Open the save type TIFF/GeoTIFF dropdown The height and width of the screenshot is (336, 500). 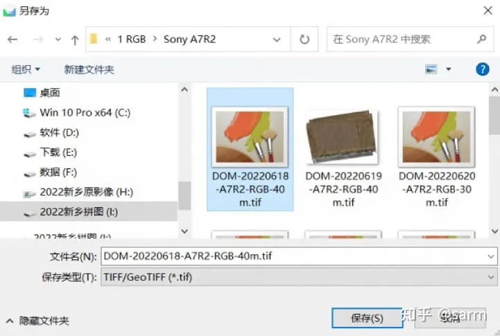coord(299,277)
